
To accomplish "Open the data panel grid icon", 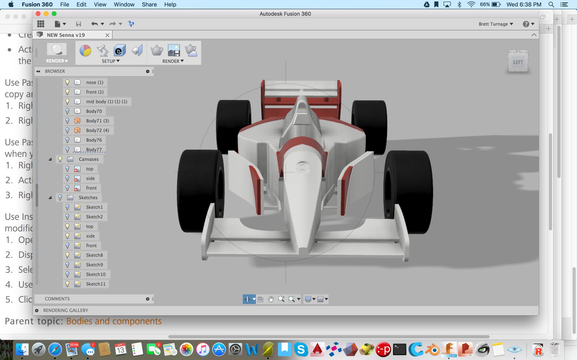I will point(41,24).
